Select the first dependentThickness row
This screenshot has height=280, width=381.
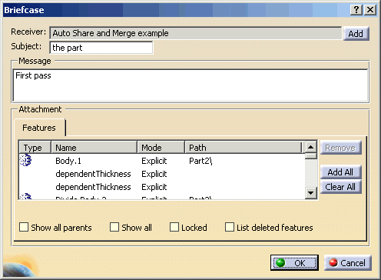click(x=93, y=174)
